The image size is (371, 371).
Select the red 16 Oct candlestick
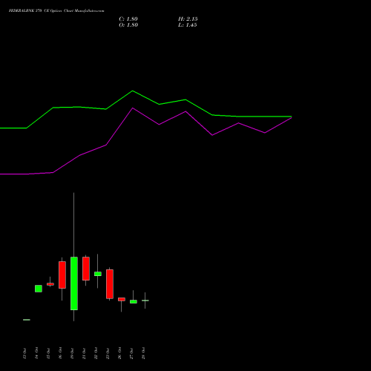coord(62,275)
